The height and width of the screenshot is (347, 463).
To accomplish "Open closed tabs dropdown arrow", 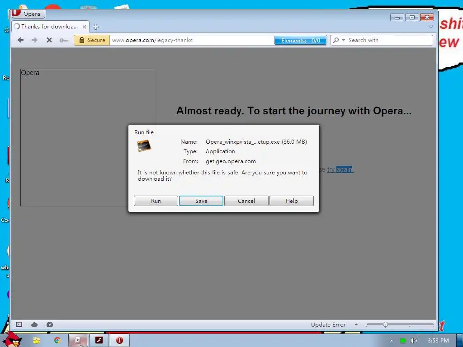I will tap(431, 27).
